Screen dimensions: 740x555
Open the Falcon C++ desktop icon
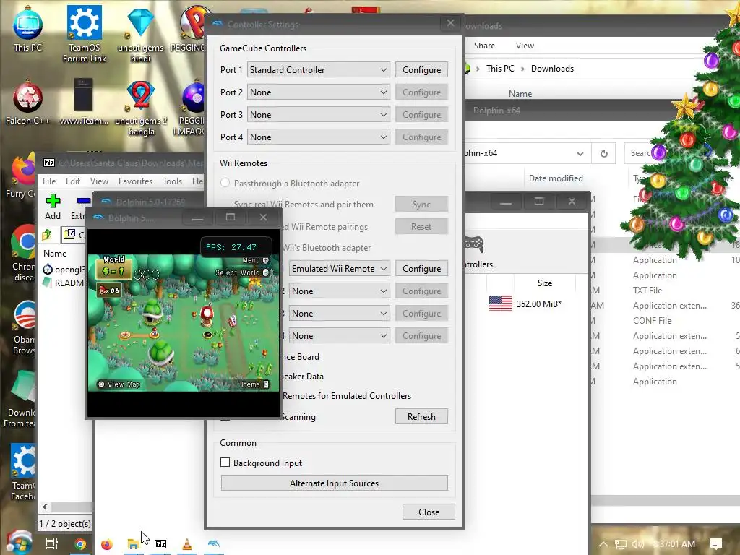pyautogui.click(x=27, y=102)
